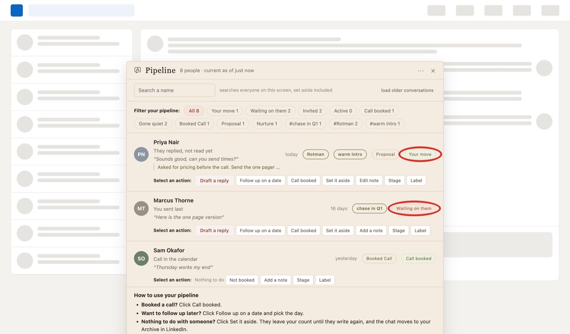Set Priya Nair aside
The width and height of the screenshot is (570, 334).
pyautogui.click(x=338, y=180)
